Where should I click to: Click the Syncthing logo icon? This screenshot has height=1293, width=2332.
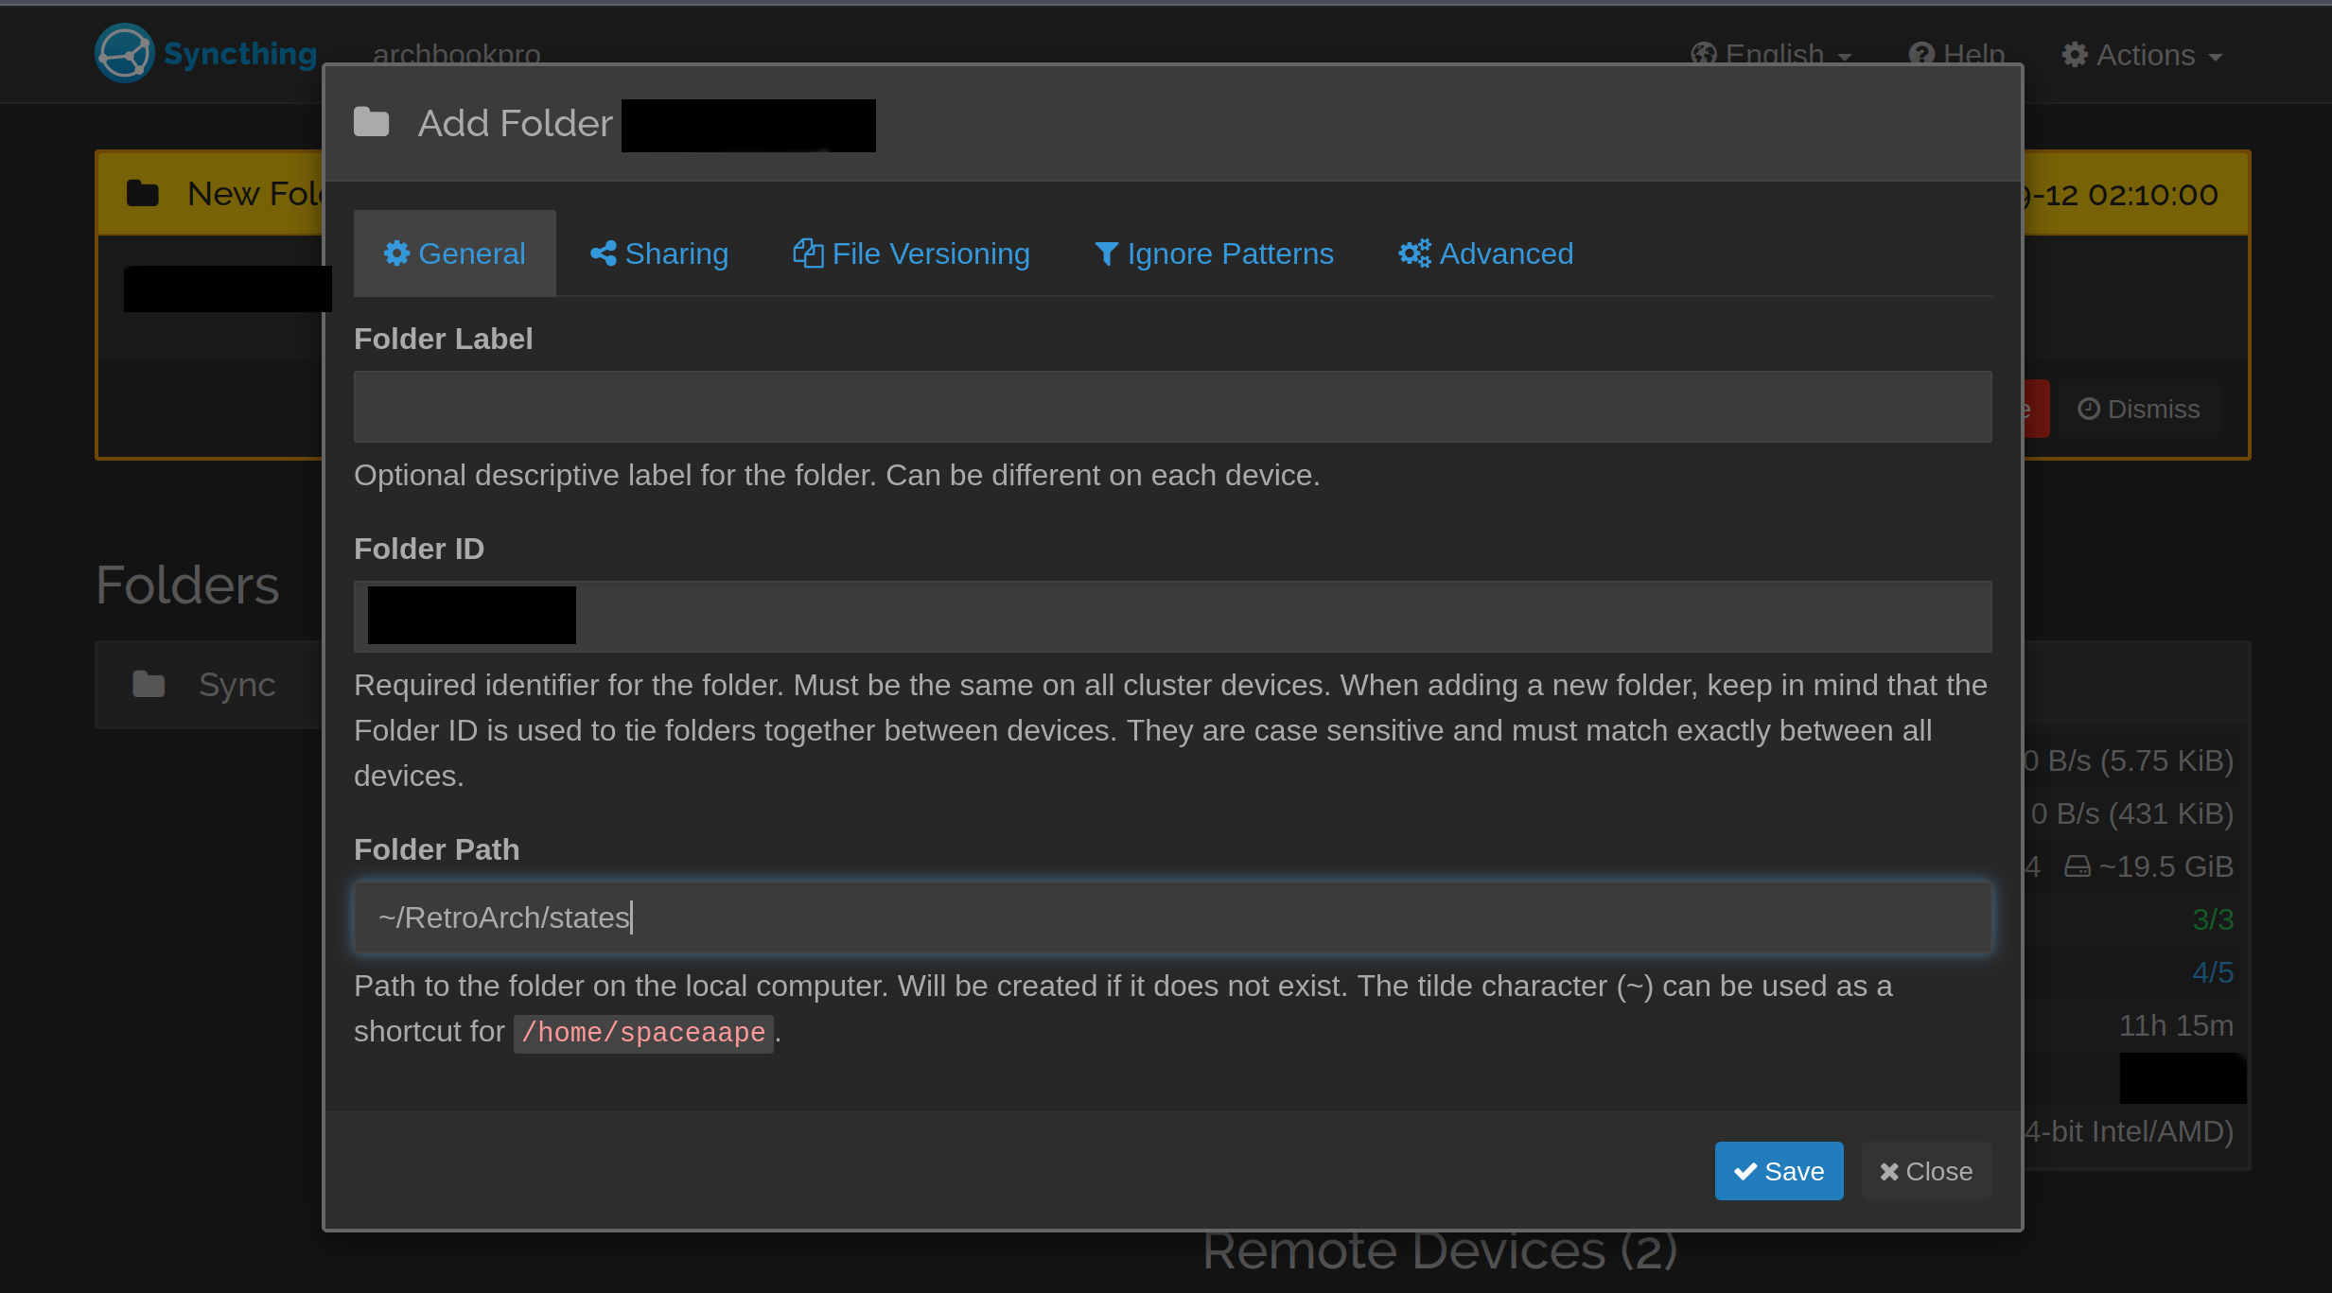(x=124, y=54)
